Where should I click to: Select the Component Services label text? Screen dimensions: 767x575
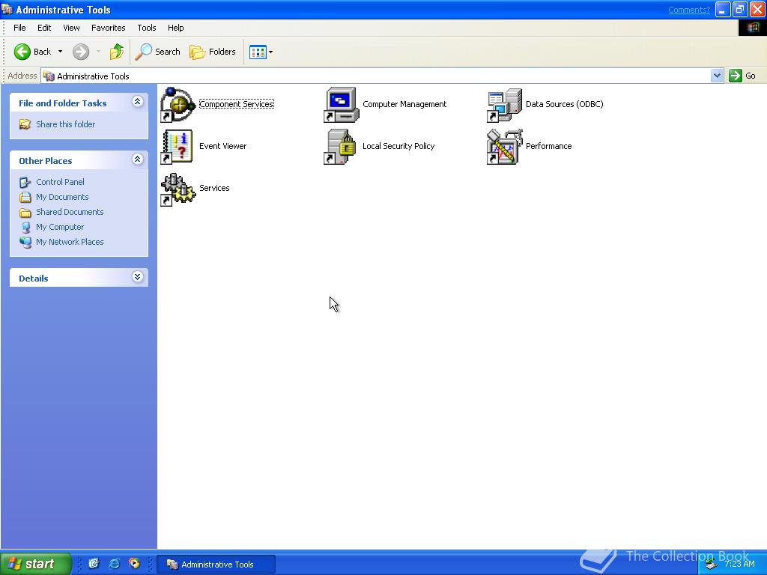236,104
